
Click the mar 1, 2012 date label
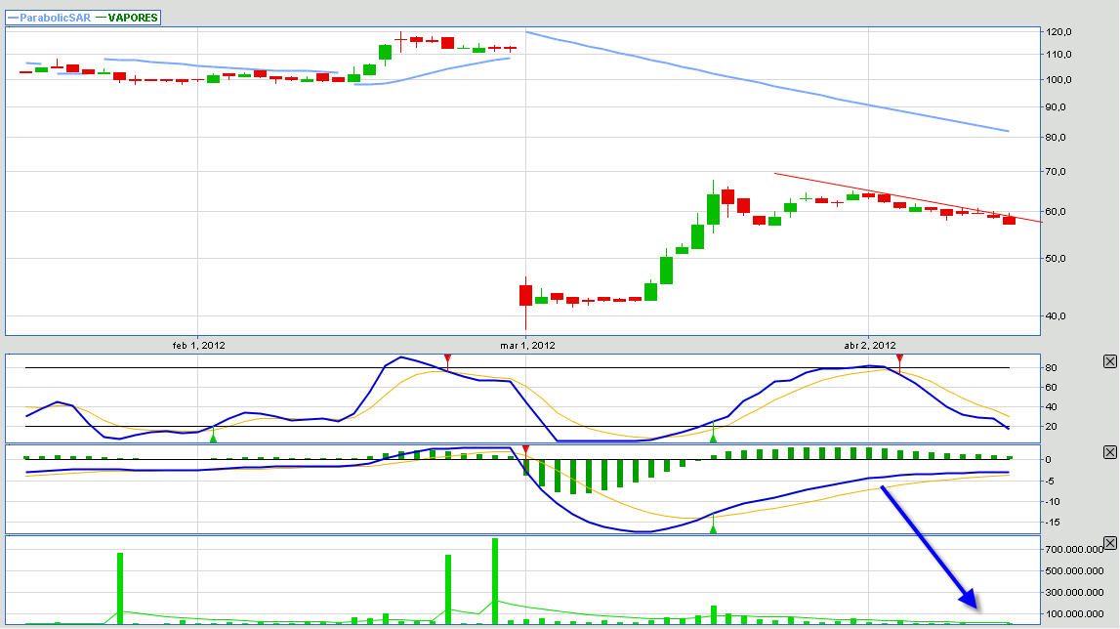point(527,345)
